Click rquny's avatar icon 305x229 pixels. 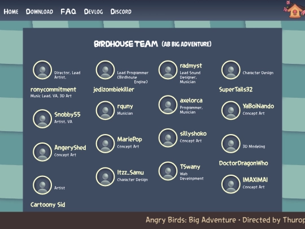coord(105,110)
